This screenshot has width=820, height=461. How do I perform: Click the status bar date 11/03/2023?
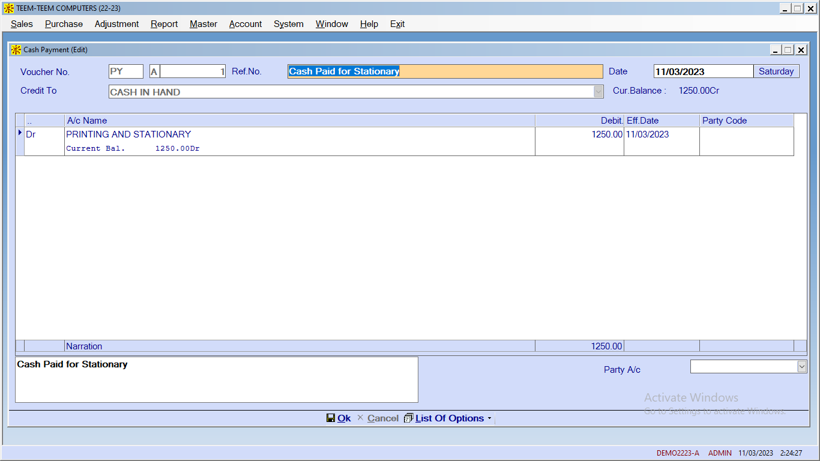point(756,453)
